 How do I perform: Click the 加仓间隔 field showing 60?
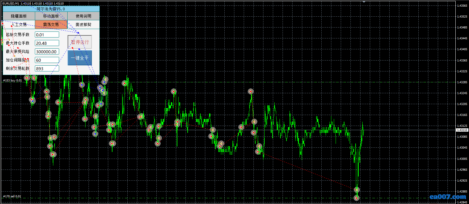[47, 60]
